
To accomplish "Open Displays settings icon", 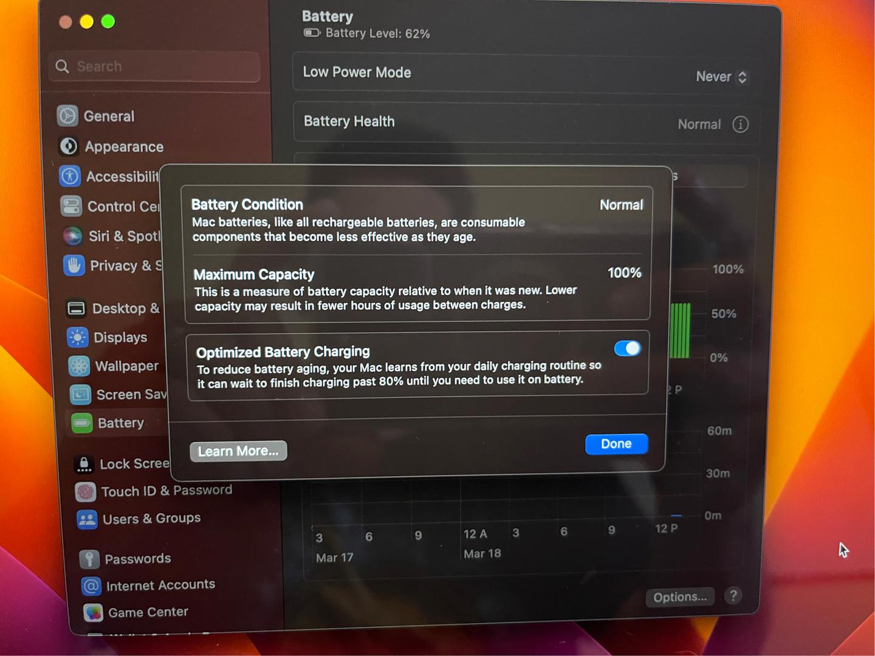I will [x=77, y=337].
